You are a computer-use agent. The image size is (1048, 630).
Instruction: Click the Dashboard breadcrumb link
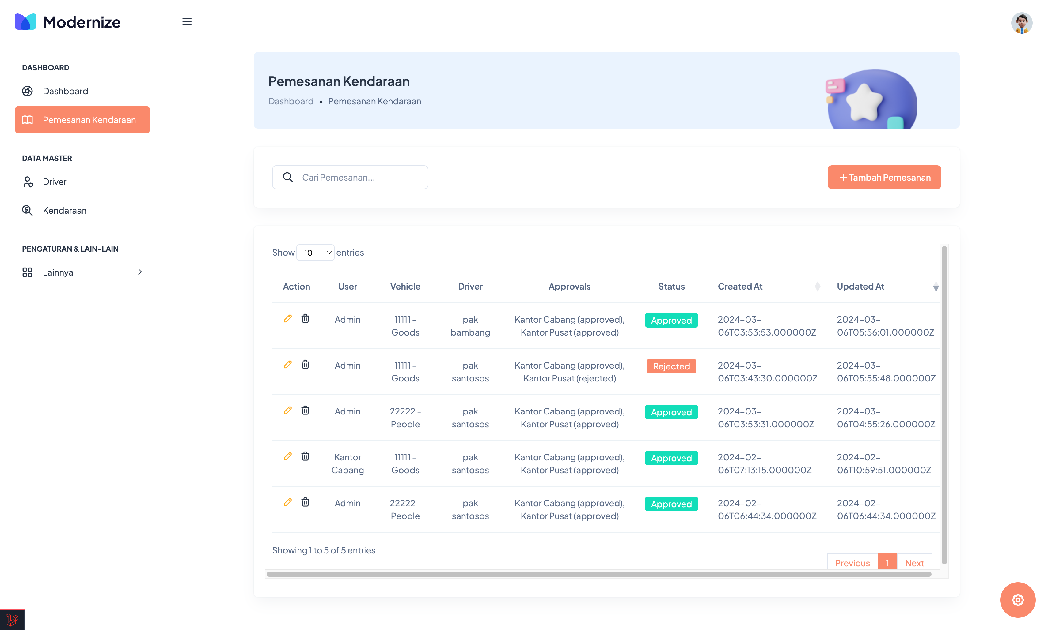tap(291, 101)
